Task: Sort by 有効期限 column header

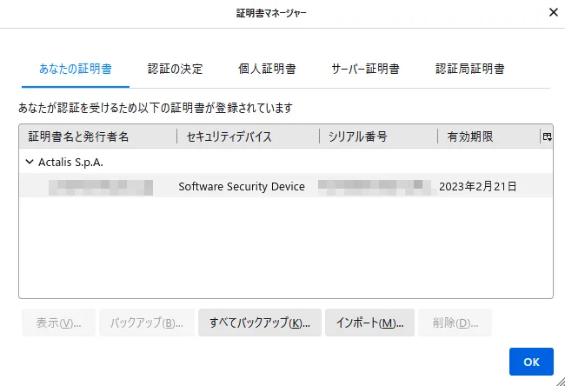Action: 489,136
